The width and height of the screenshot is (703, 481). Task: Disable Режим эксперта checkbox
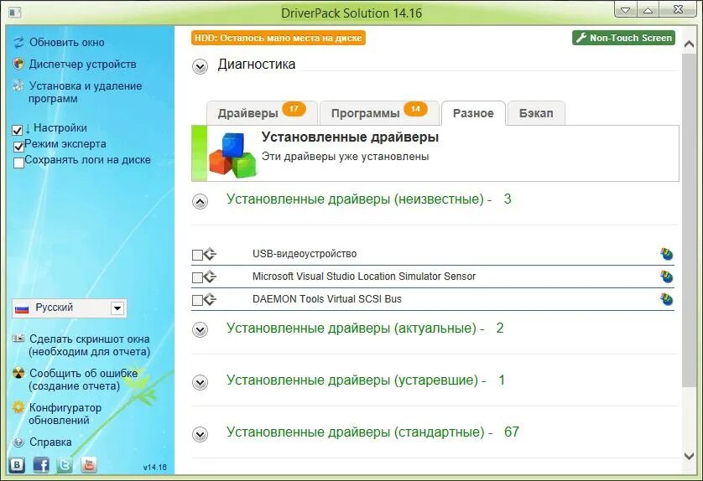(18, 147)
